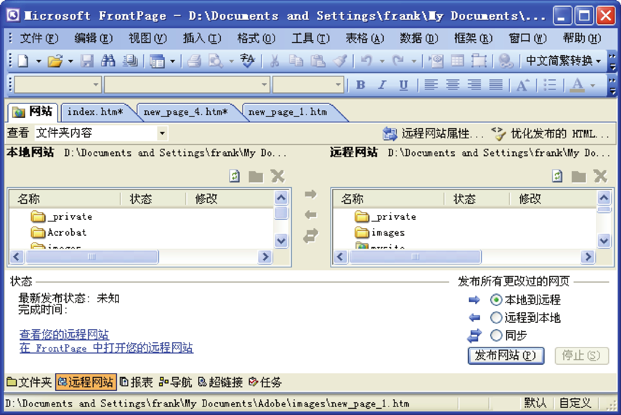621x415 pixels.
Task: Center align text
Action: 453,85
